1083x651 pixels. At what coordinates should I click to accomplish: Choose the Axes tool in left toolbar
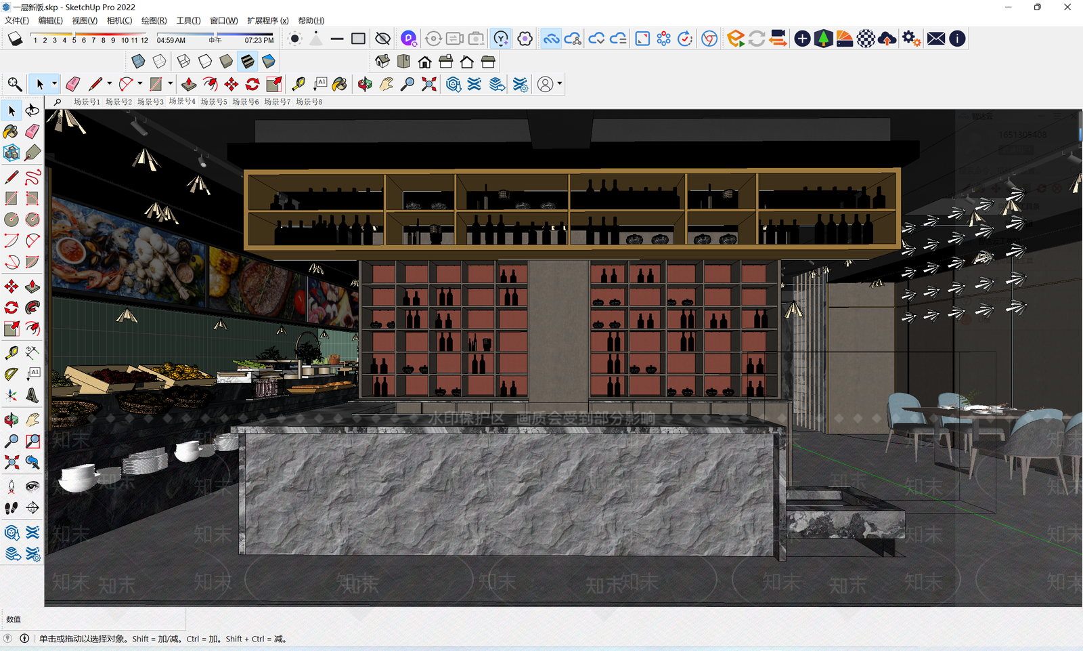tap(12, 395)
